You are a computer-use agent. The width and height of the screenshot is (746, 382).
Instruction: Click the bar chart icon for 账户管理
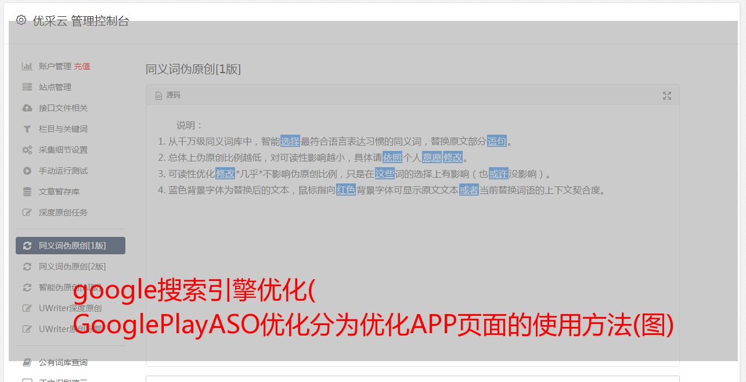pyautogui.click(x=27, y=66)
